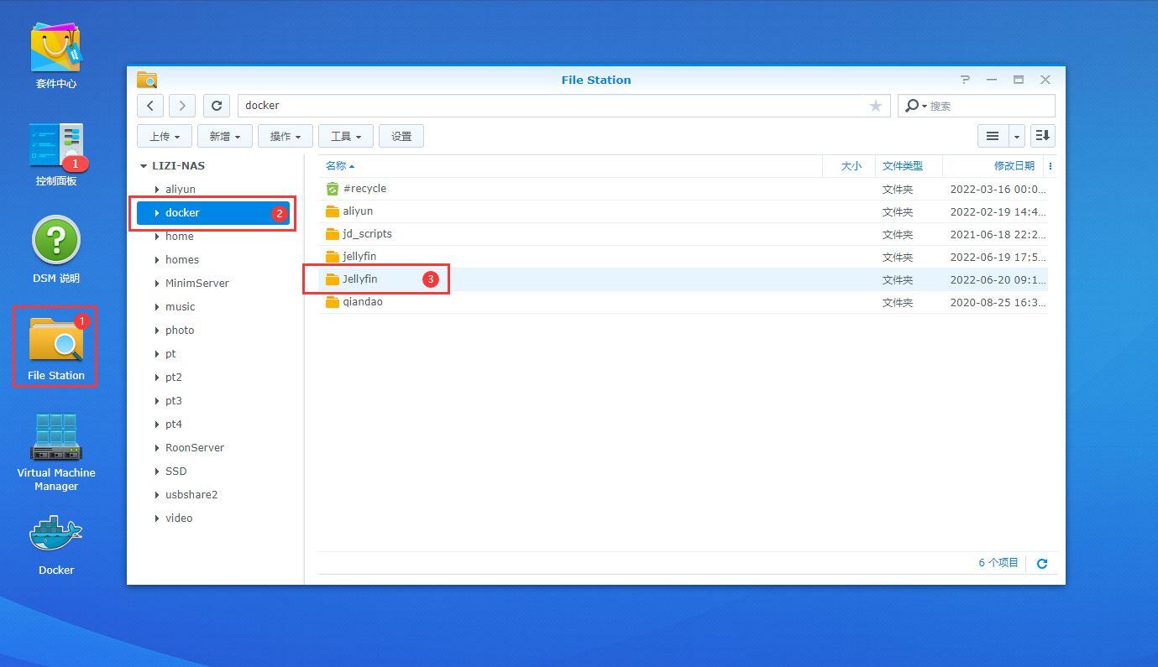The height and width of the screenshot is (667, 1158).
Task: Select the RoonServer shared folder
Action: [x=195, y=448]
